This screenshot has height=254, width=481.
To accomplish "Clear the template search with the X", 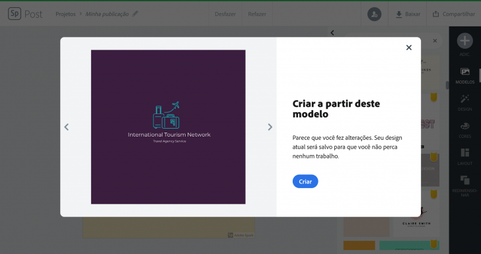I will click(435, 41).
